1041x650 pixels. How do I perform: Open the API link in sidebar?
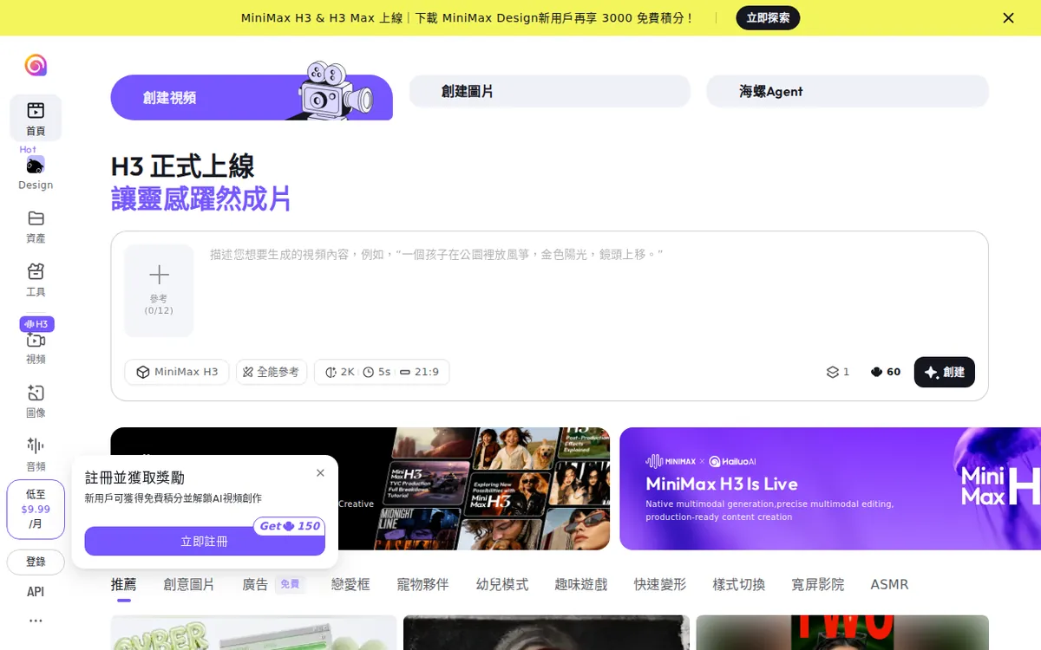(x=36, y=592)
